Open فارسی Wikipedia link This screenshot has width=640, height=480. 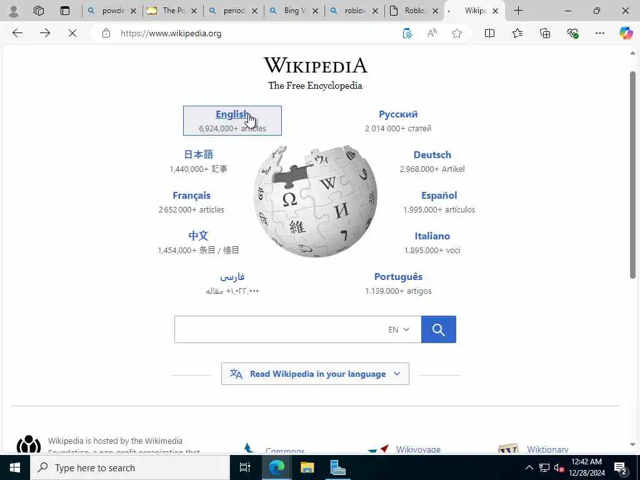point(232,283)
